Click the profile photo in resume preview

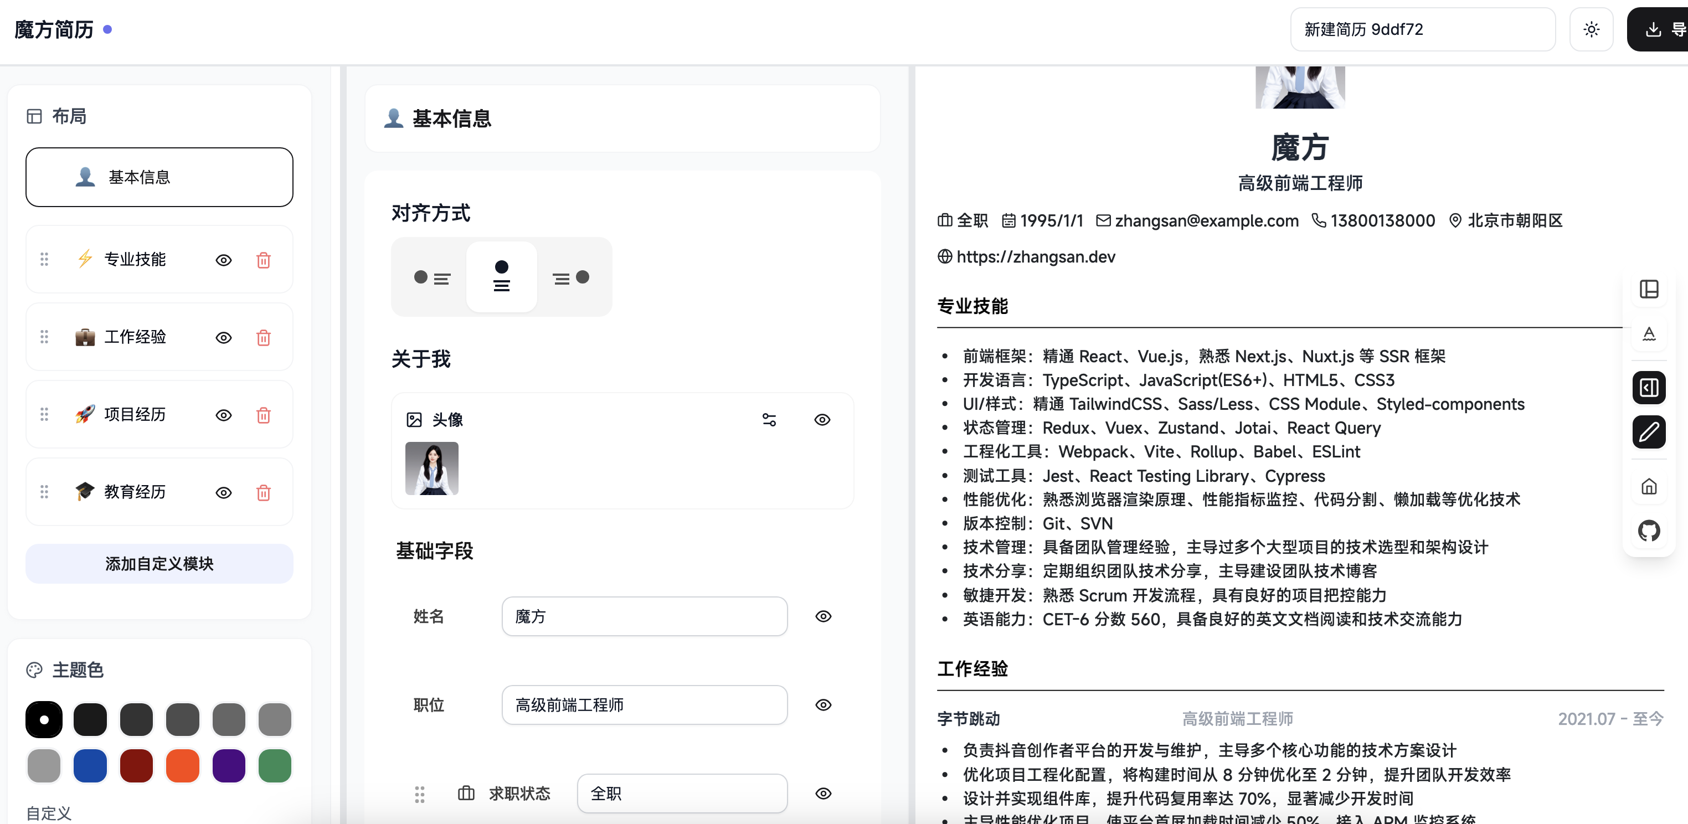click(1300, 87)
